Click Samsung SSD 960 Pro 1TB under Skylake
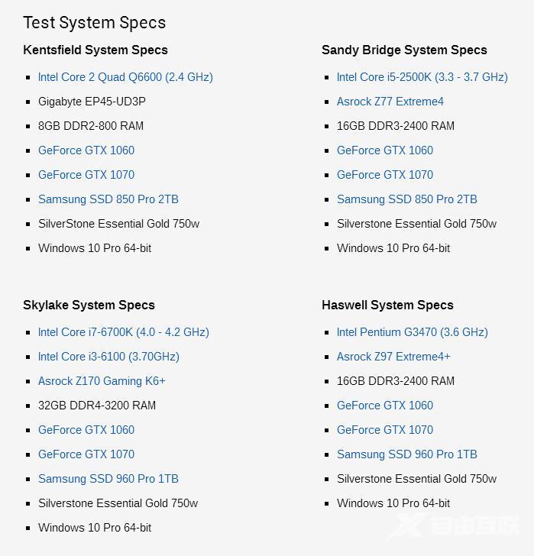 tap(108, 479)
